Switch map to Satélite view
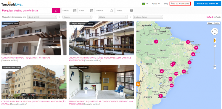The width and height of the screenshot is (222, 109). (216, 23)
